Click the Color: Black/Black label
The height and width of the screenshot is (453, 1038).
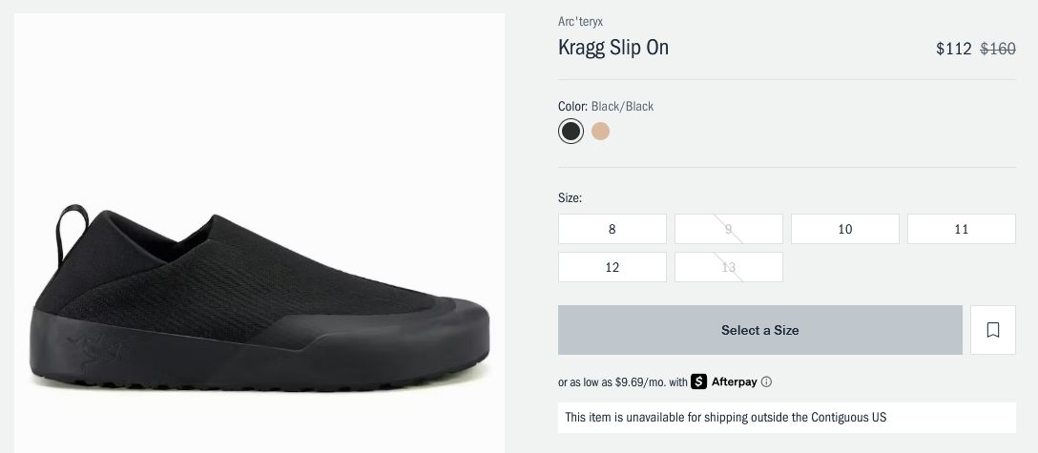tap(606, 107)
